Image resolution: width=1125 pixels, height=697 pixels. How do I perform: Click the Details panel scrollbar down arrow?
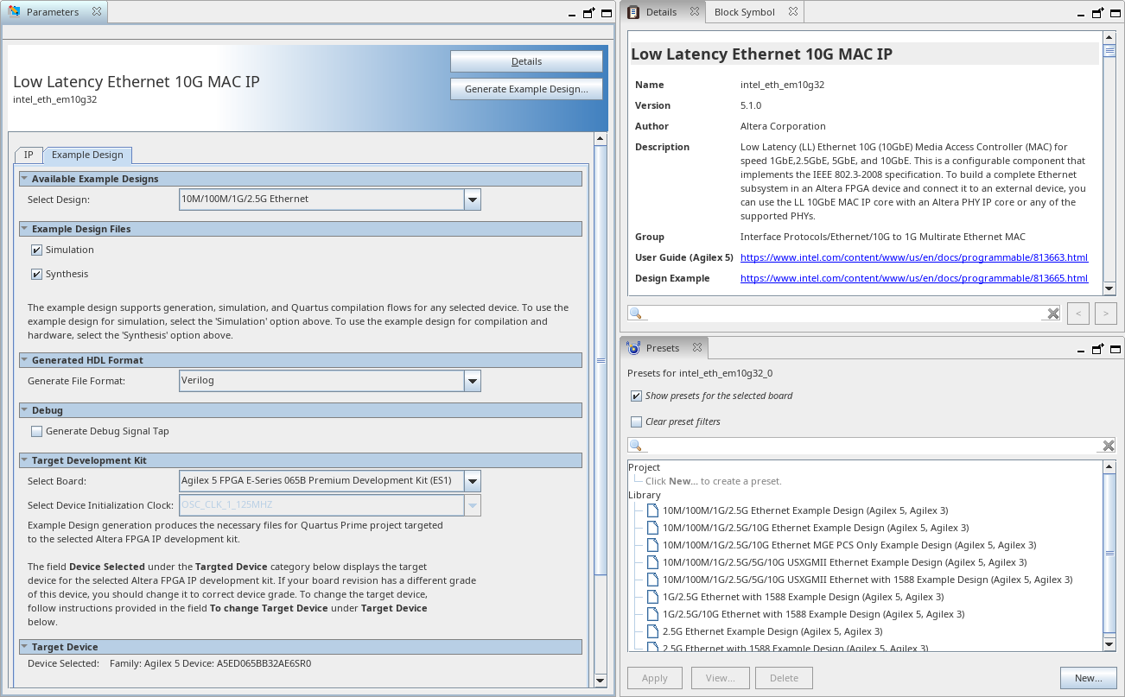click(1109, 288)
